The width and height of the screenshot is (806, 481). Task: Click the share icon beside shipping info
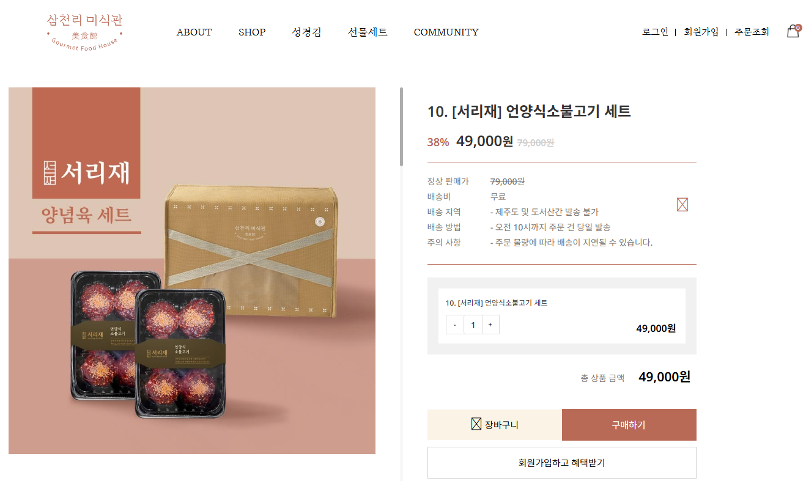682,205
